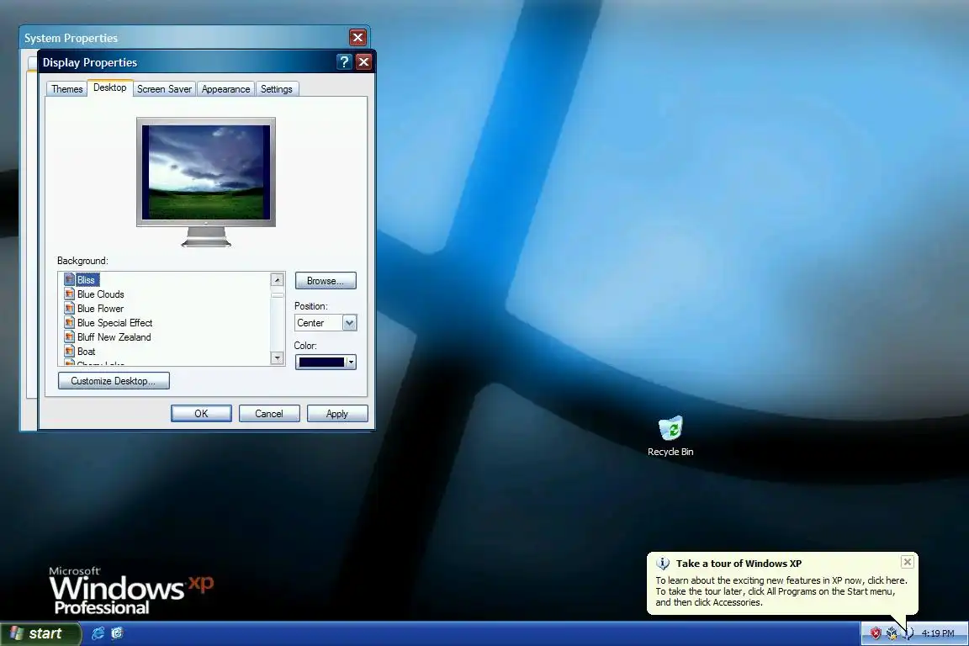The image size is (969, 646).
Task: Open the Start menu
Action: (40, 633)
